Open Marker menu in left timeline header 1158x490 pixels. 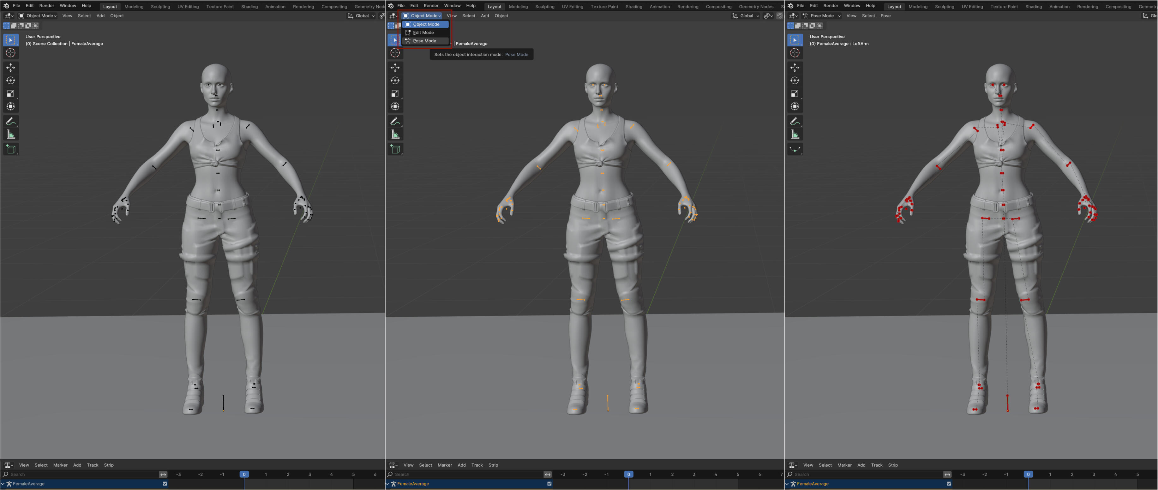tap(60, 465)
